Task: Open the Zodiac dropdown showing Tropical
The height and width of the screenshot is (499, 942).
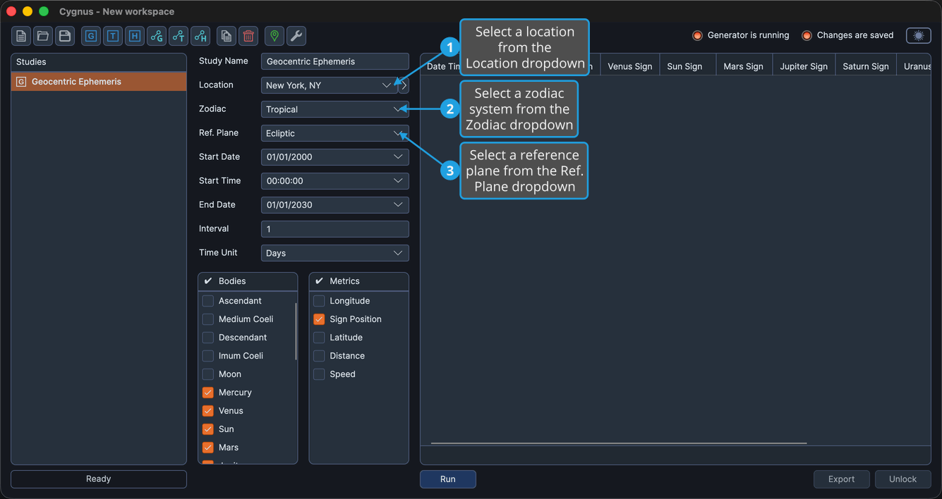Action: click(x=334, y=109)
